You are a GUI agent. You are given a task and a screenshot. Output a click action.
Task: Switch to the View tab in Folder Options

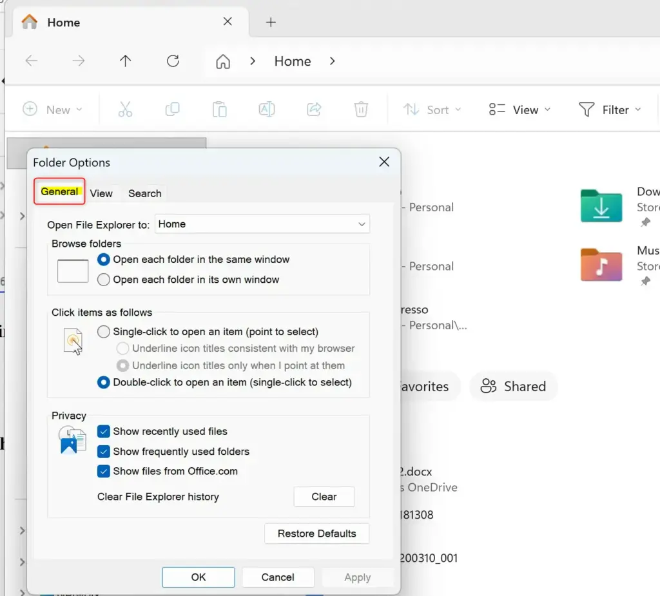(x=101, y=193)
